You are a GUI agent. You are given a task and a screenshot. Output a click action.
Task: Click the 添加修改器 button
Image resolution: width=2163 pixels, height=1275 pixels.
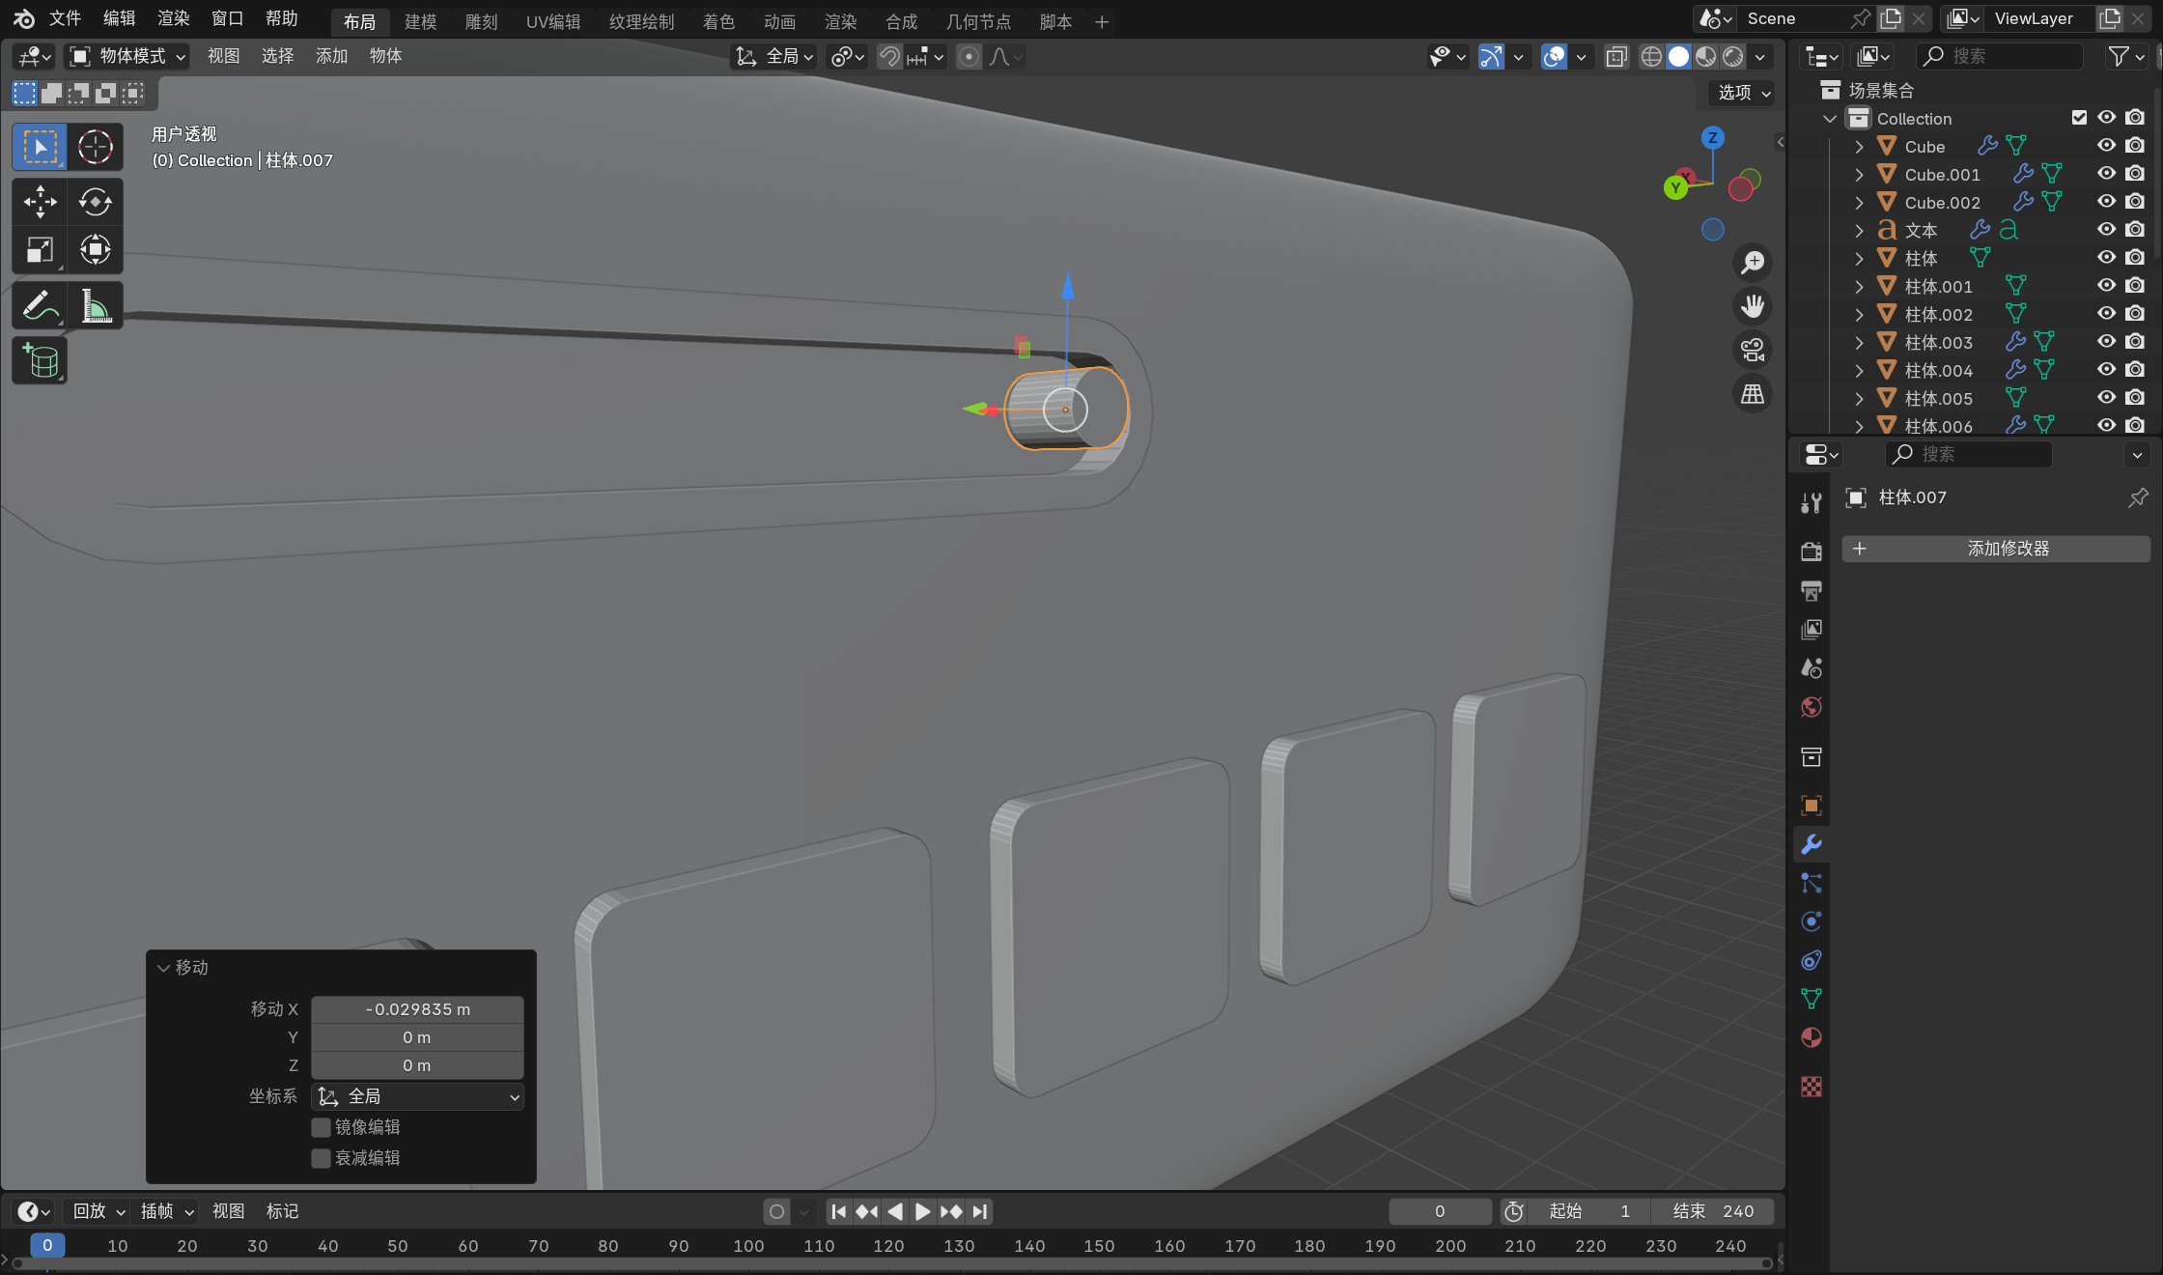[1996, 549]
